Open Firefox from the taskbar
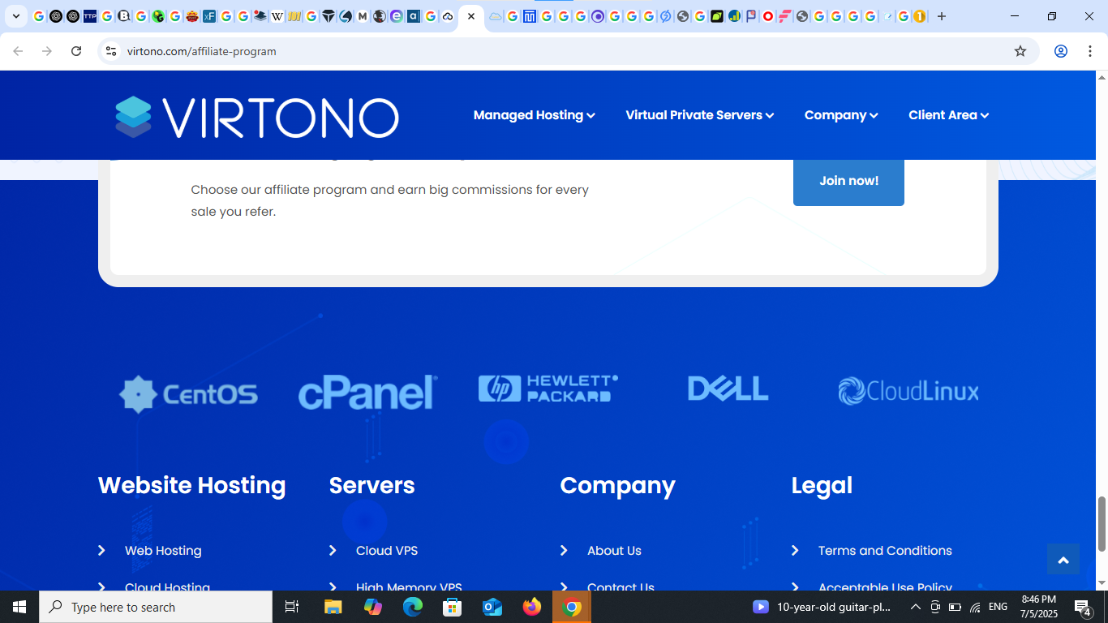Image resolution: width=1108 pixels, height=623 pixels. (532, 607)
